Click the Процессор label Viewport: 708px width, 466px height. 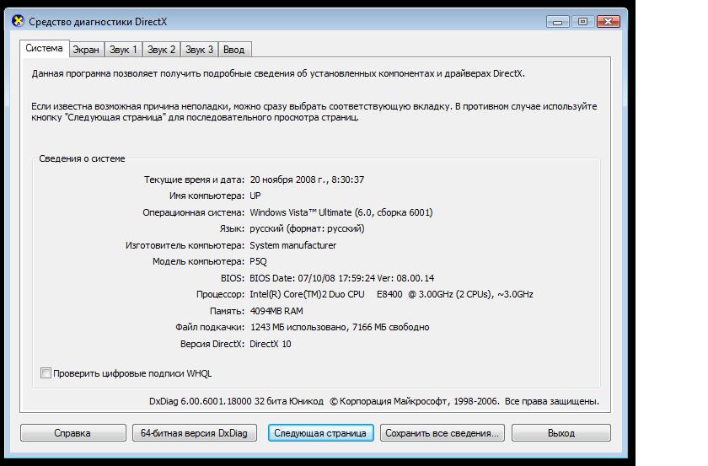pos(220,294)
